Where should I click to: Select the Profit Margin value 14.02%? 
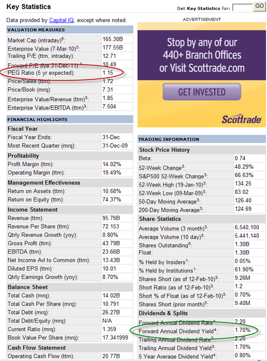(x=111, y=164)
